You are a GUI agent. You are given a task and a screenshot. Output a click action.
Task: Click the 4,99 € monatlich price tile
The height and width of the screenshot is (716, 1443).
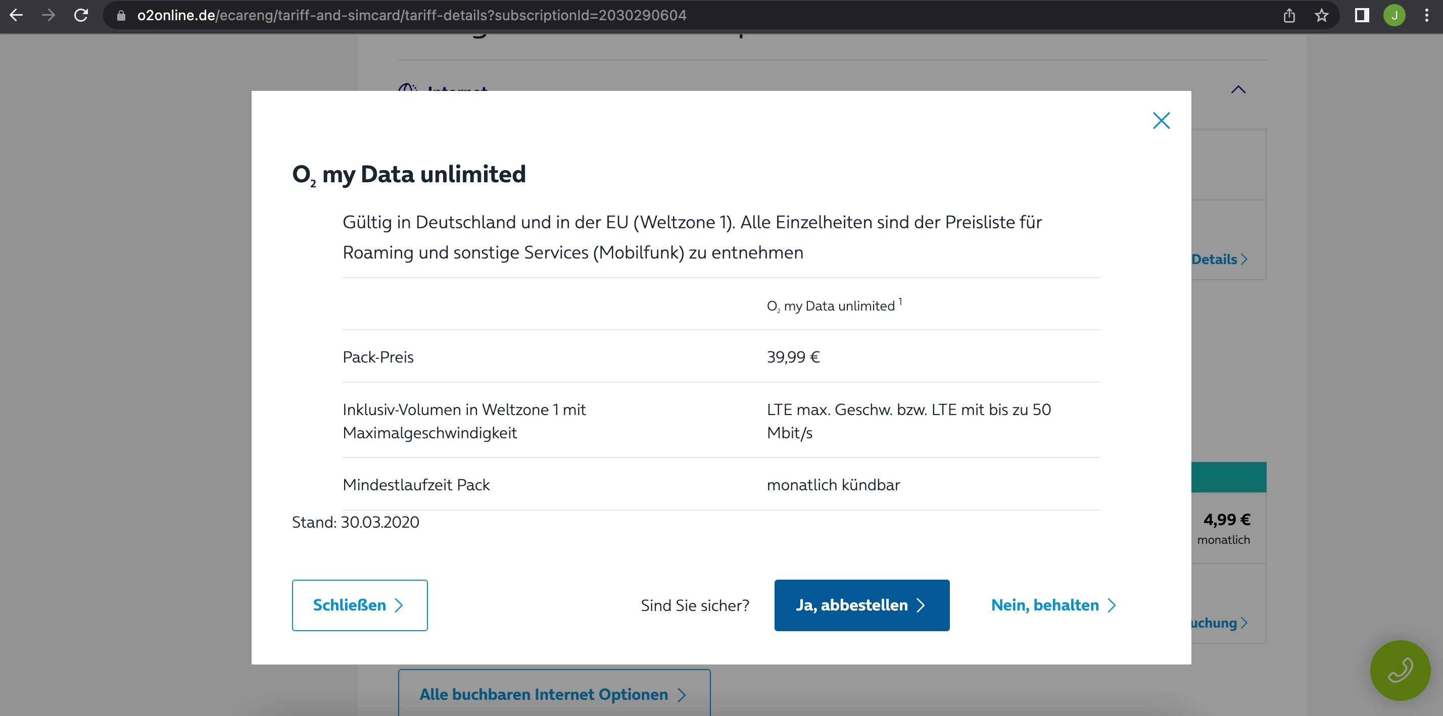(1226, 527)
